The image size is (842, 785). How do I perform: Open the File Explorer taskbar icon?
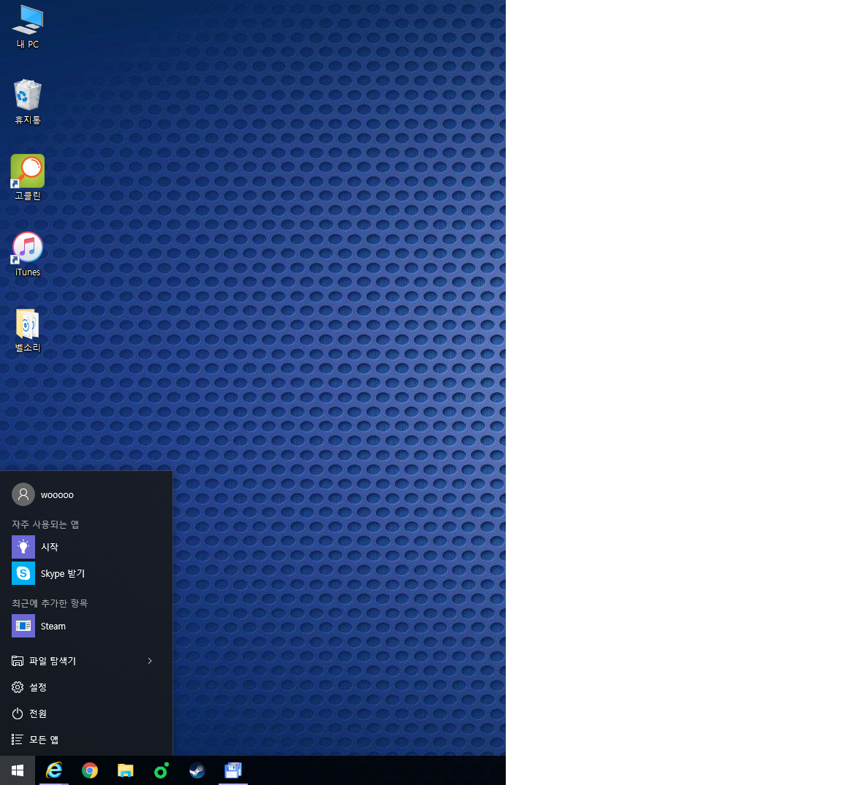pyautogui.click(x=126, y=770)
